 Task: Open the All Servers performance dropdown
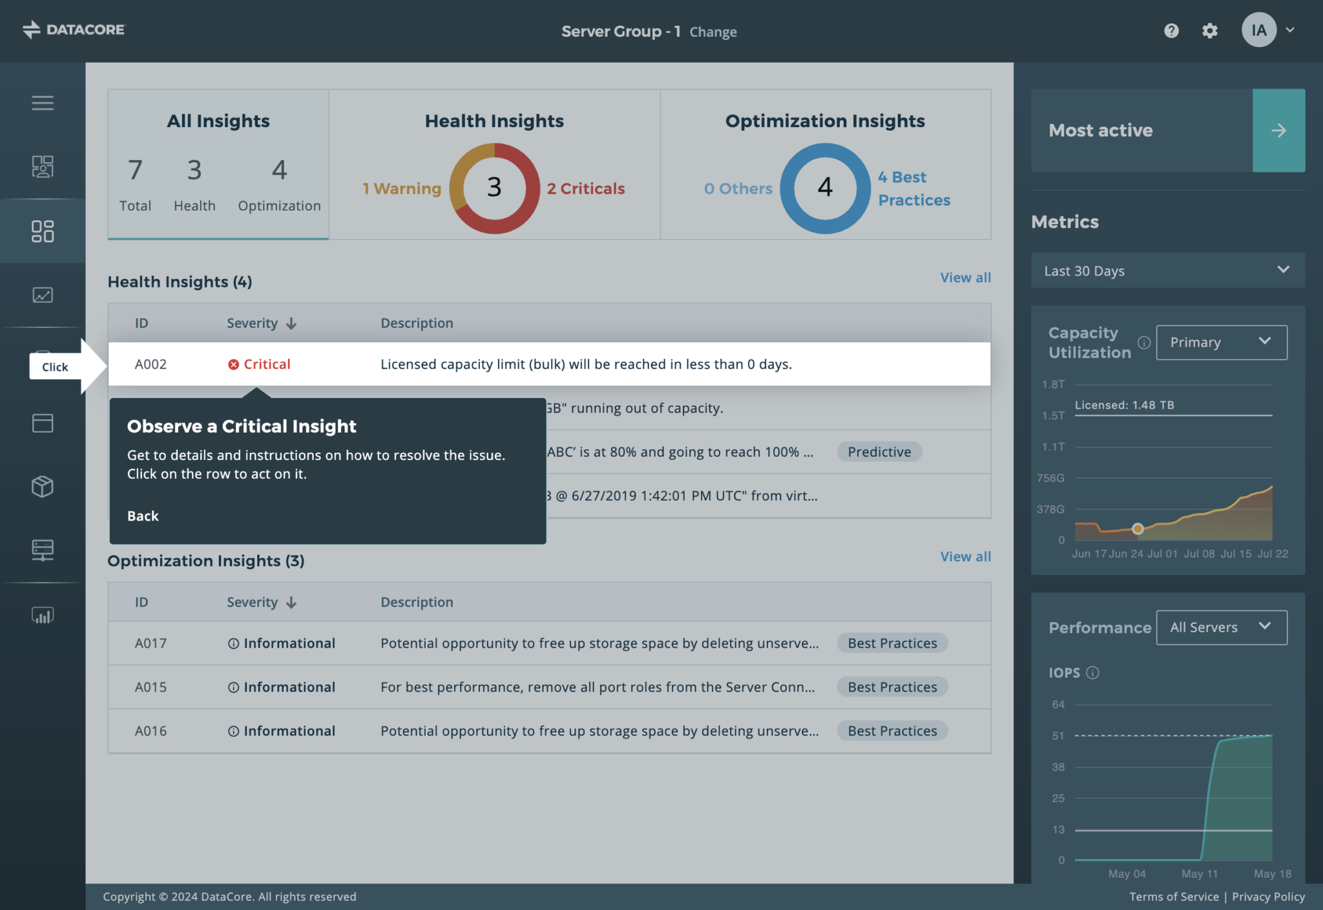pos(1221,627)
